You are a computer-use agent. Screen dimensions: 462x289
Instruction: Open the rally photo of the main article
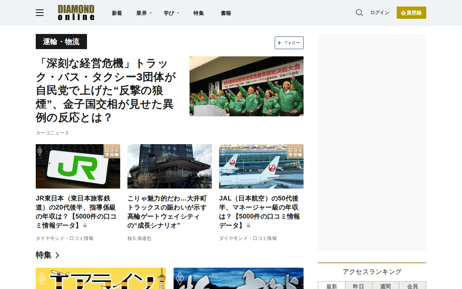coord(247,86)
